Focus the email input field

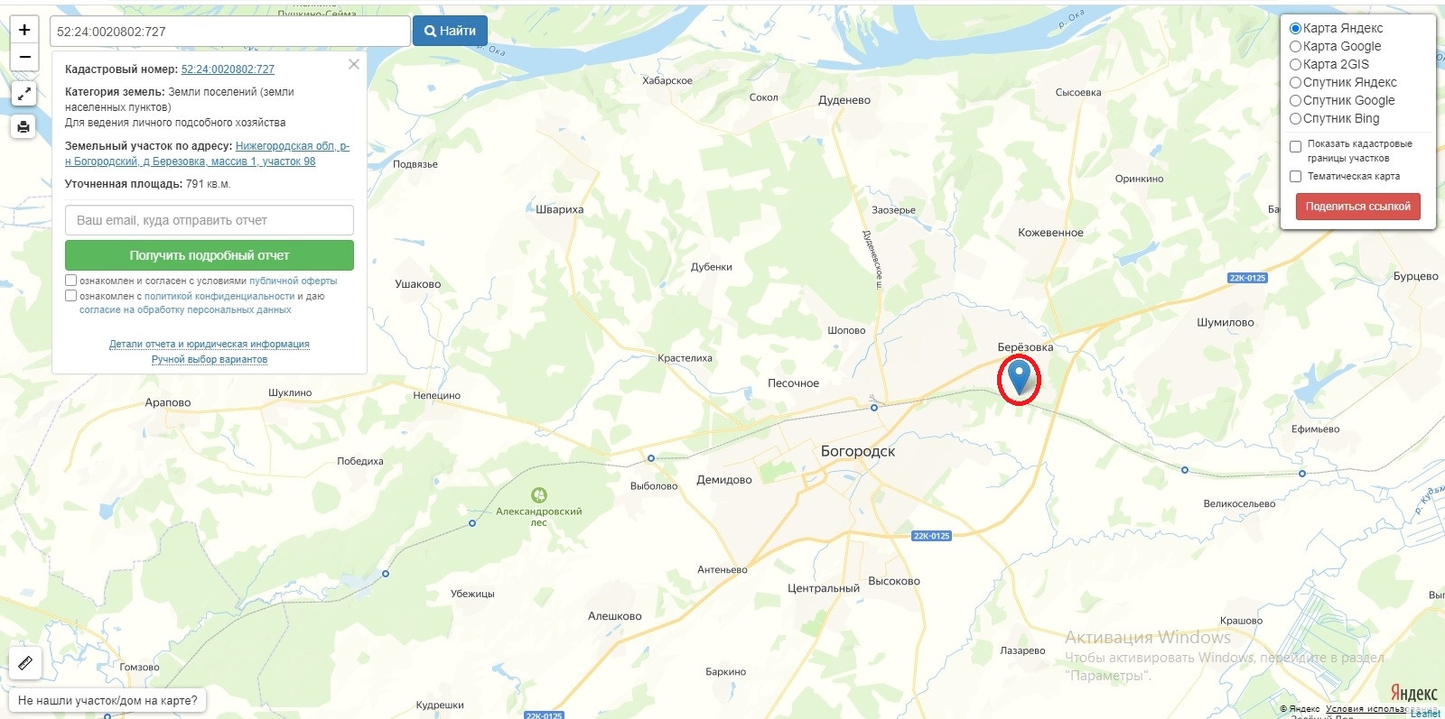coord(210,220)
